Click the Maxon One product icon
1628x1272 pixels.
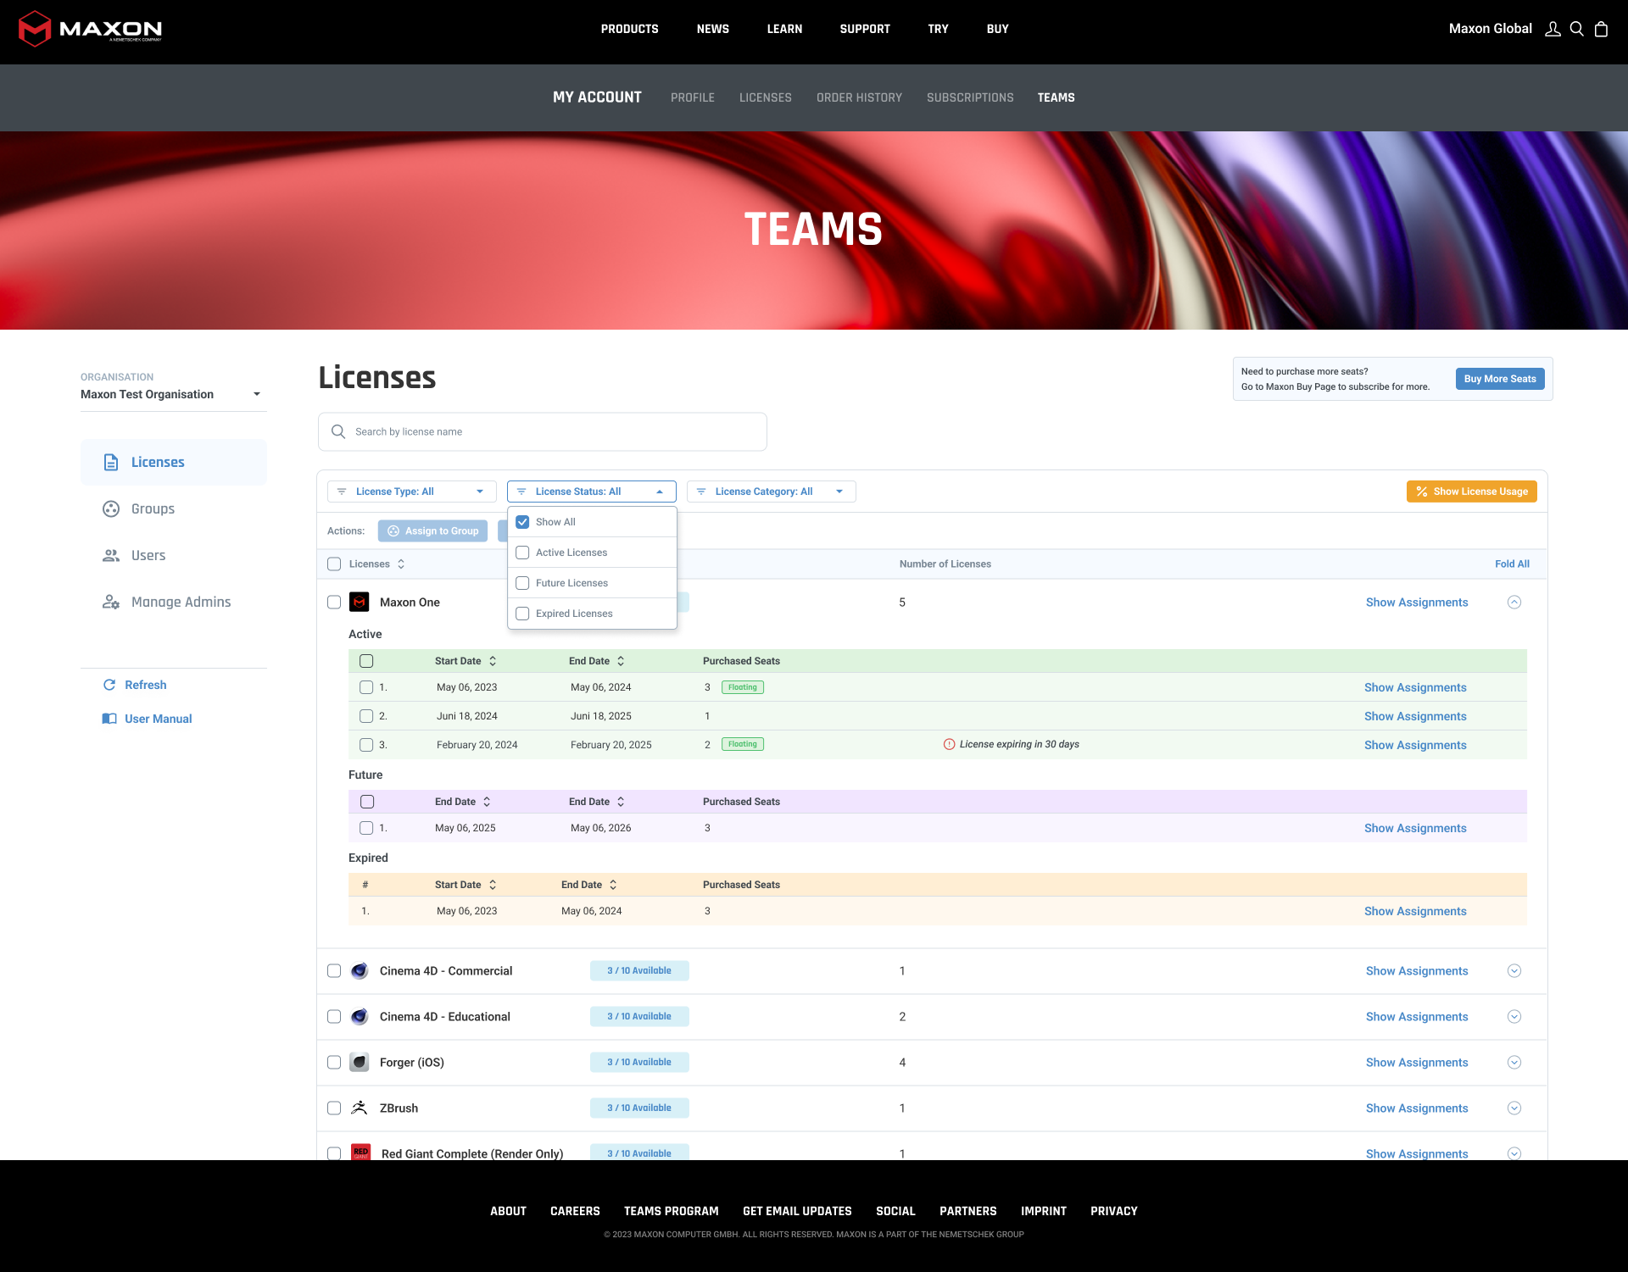[360, 602]
